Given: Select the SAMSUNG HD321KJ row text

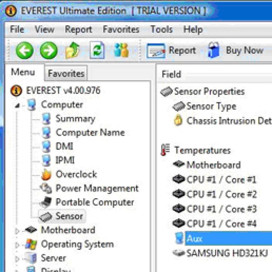Looking at the screenshot, I should pyautogui.click(x=227, y=253).
